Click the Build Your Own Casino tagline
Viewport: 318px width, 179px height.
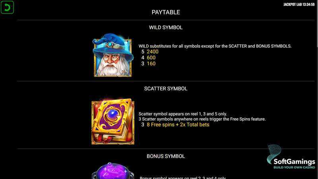pos(294,167)
